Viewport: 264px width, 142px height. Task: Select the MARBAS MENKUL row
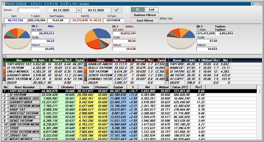[129, 117]
